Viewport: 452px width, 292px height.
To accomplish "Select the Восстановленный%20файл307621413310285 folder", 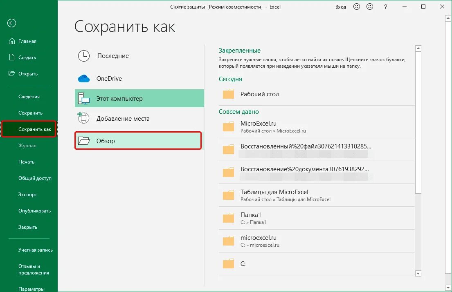I will [x=306, y=146].
